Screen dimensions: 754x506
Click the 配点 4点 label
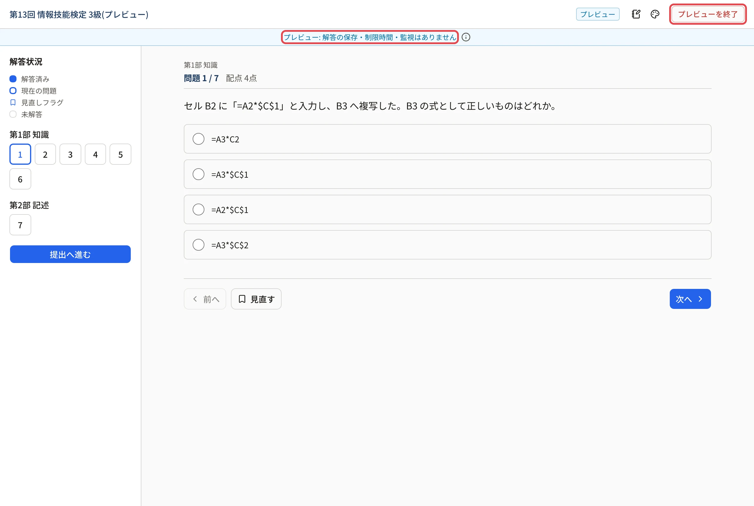click(241, 78)
